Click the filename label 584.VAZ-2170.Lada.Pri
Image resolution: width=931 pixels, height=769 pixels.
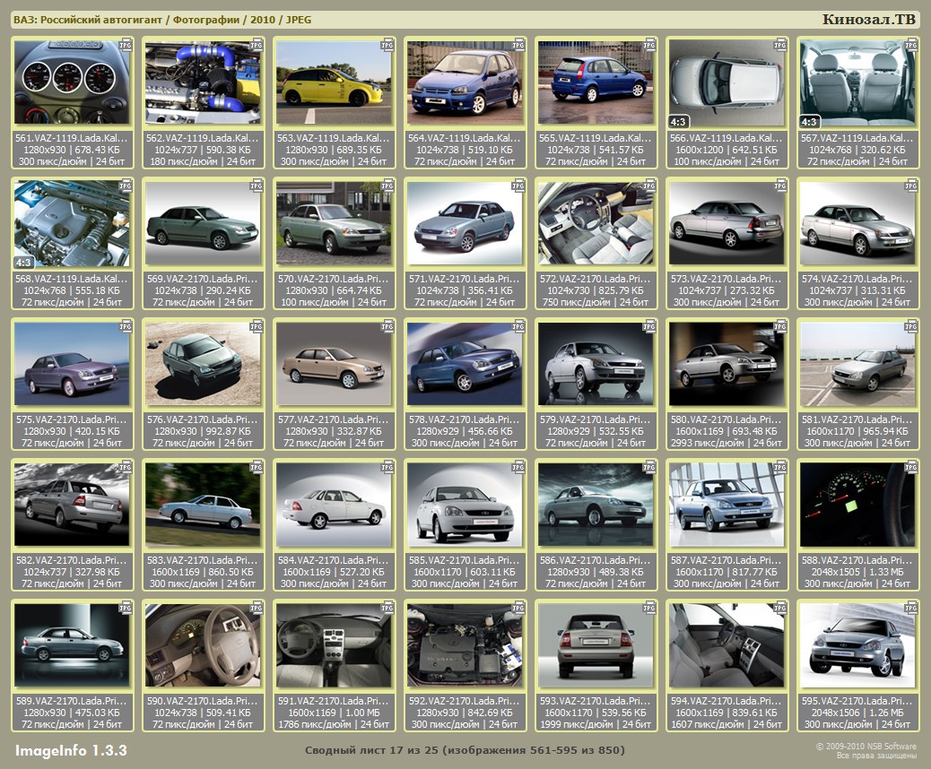(x=334, y=560)
